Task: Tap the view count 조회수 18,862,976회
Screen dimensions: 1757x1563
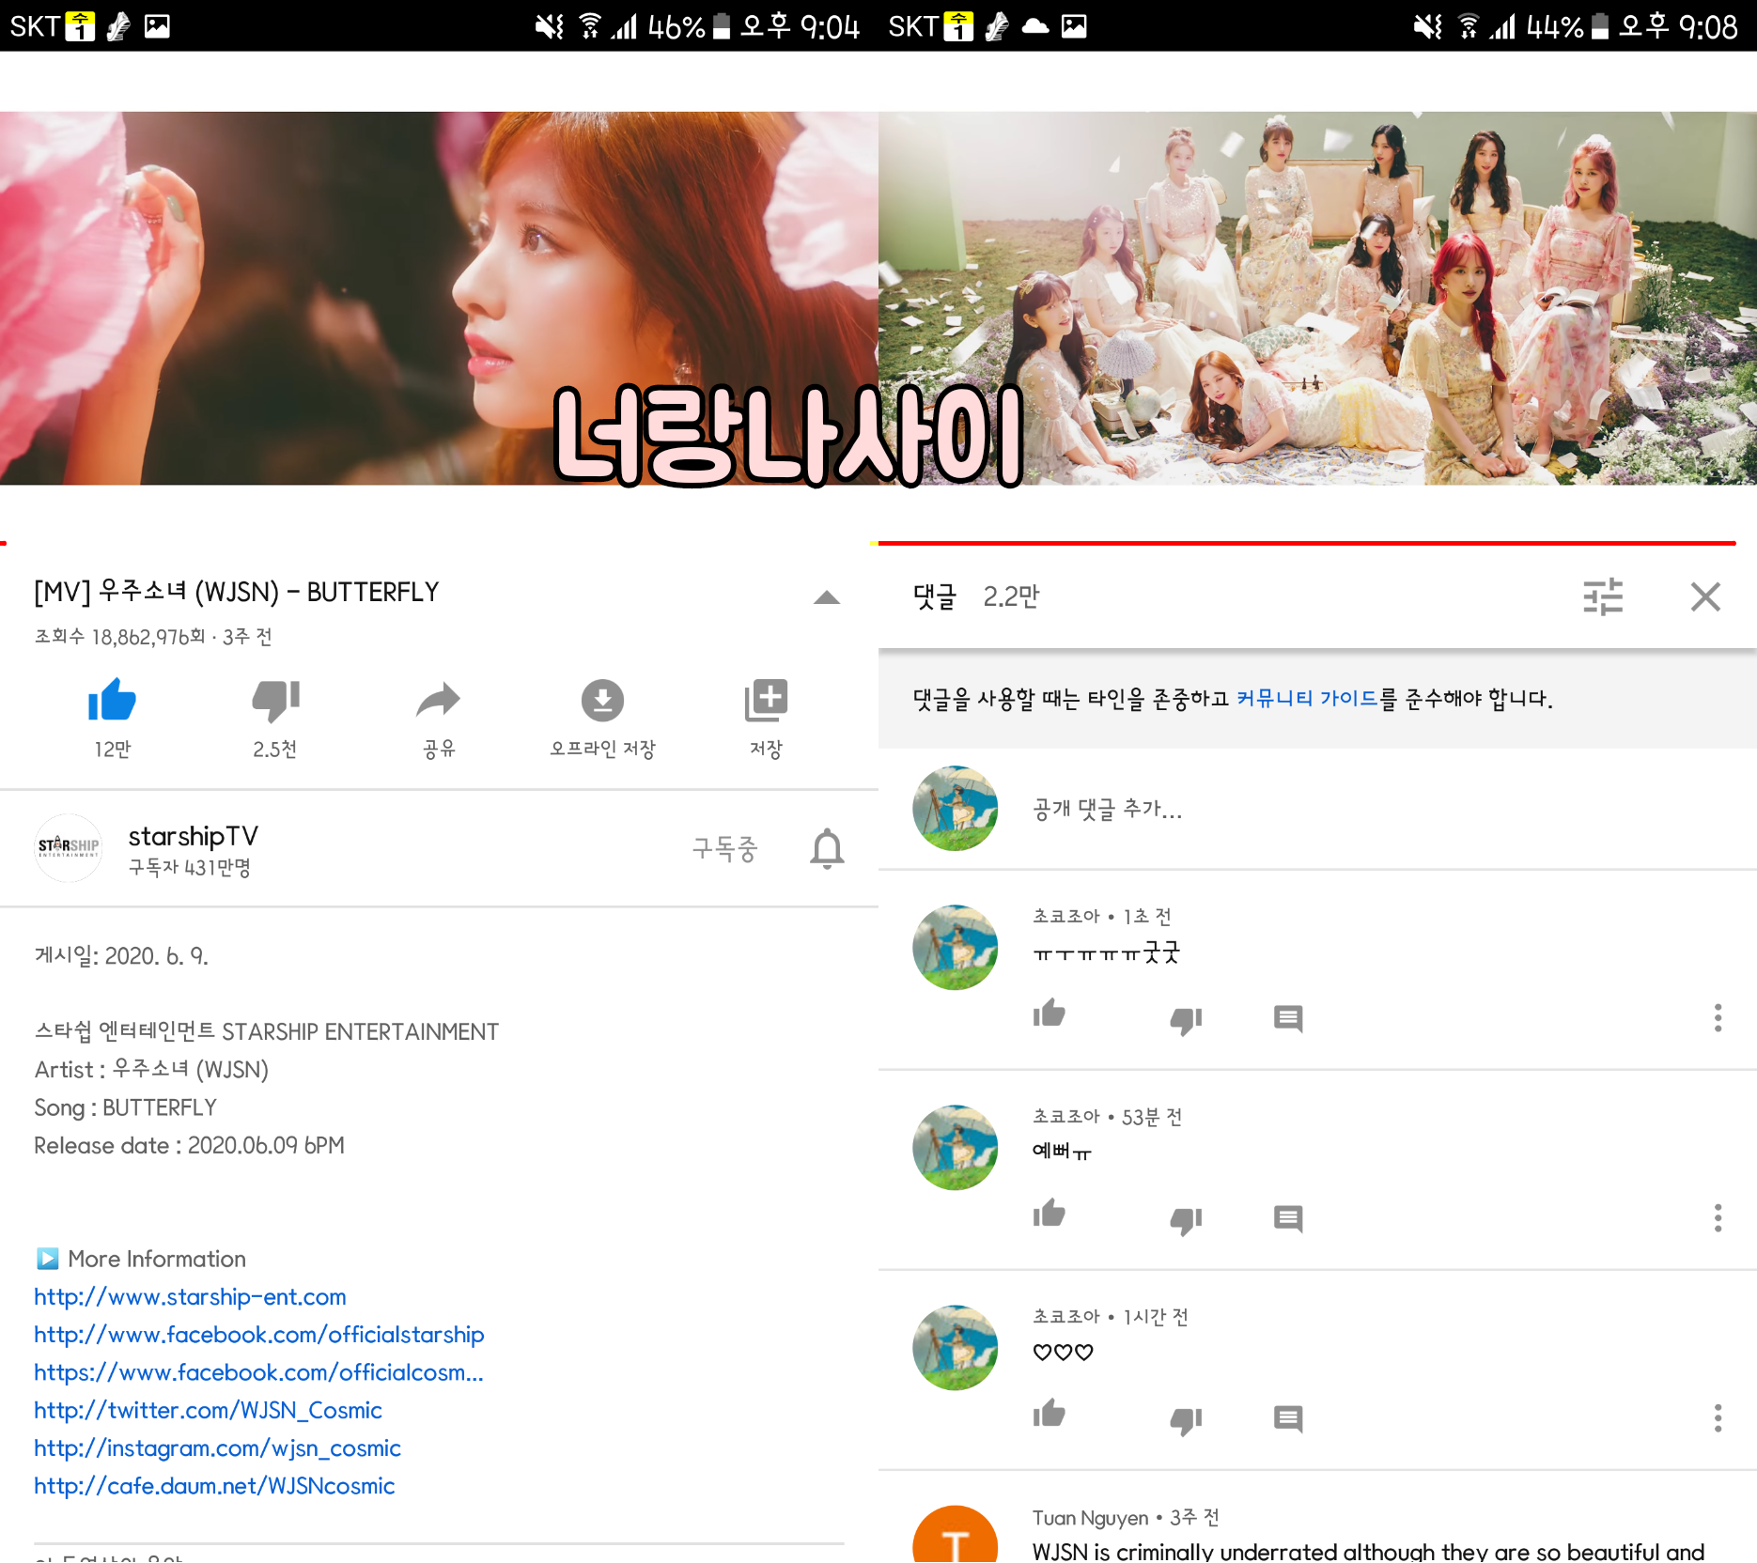Action: [x=119, y=637]
